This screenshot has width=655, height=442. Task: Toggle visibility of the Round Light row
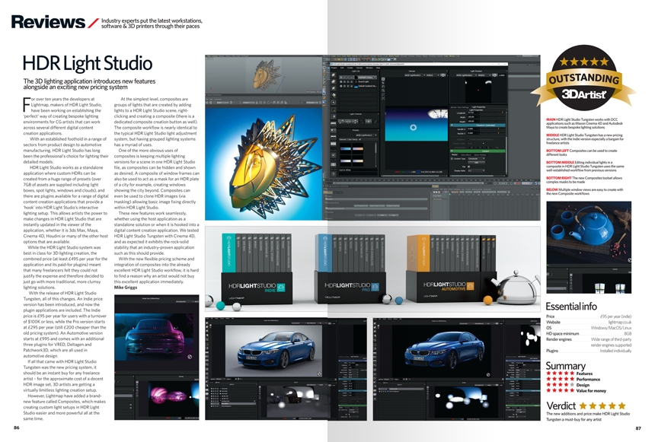(341, 82)
